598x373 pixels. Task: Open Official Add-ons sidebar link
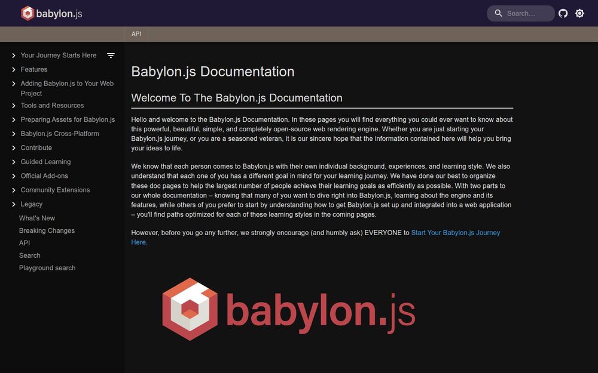click(x=44, y=176)
